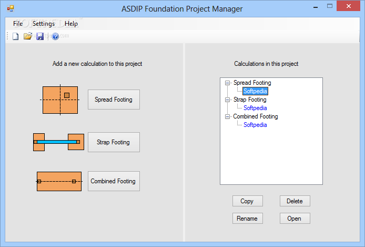Click the strap footing diagram image

click(x=59, y=142)
